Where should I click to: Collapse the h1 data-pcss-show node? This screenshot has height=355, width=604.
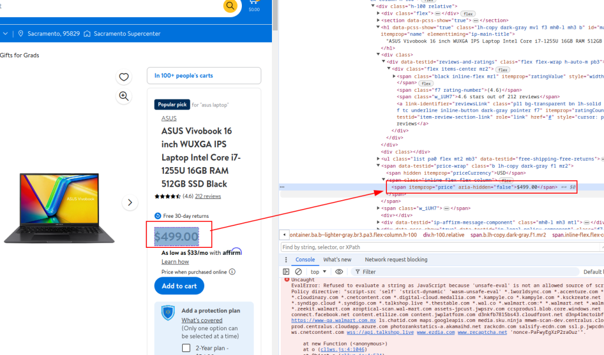click(x=378, y=27)
